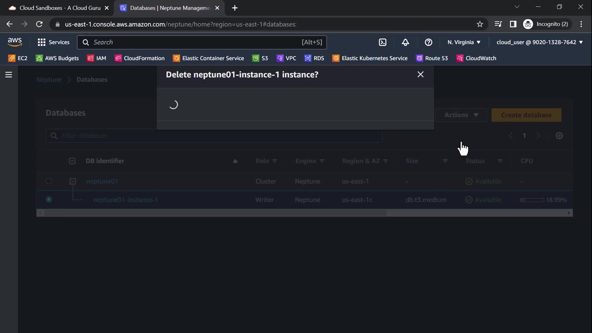592x333 pixels.
Task: Open the AWS help question mark
Action: pyautogui.click(x=428, y=42)
